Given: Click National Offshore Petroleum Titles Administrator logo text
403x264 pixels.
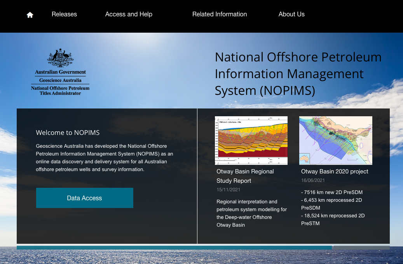Looking at the screenshot, I should (x=60, y=91).
